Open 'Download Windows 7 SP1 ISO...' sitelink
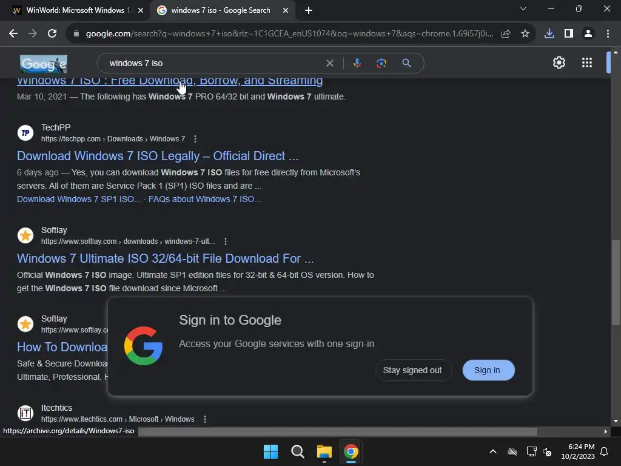The height and width of the screenshot is (466, 621). (79, 199)
